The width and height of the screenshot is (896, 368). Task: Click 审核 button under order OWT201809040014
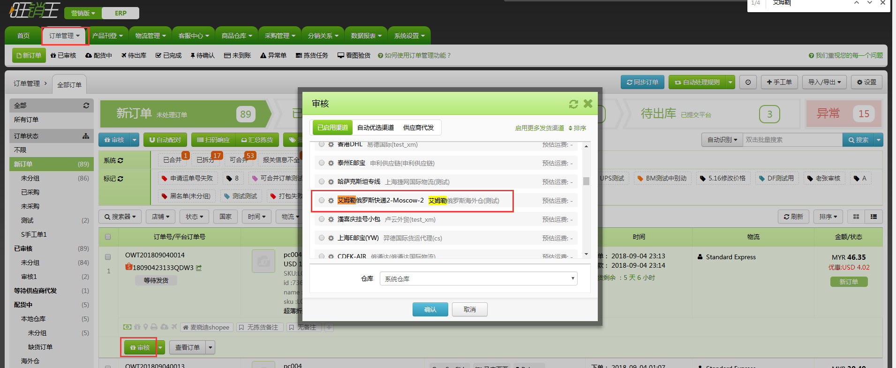tap(140, 347)
